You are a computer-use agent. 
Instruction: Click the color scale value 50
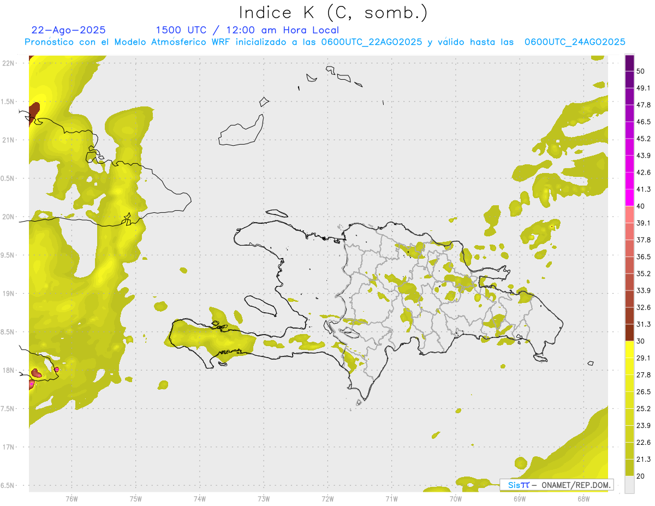point(641,71)
